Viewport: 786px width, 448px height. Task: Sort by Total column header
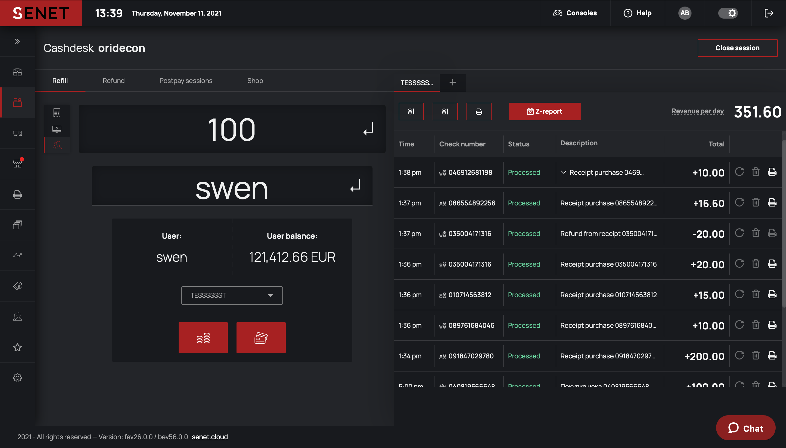(x=716, y=144)
